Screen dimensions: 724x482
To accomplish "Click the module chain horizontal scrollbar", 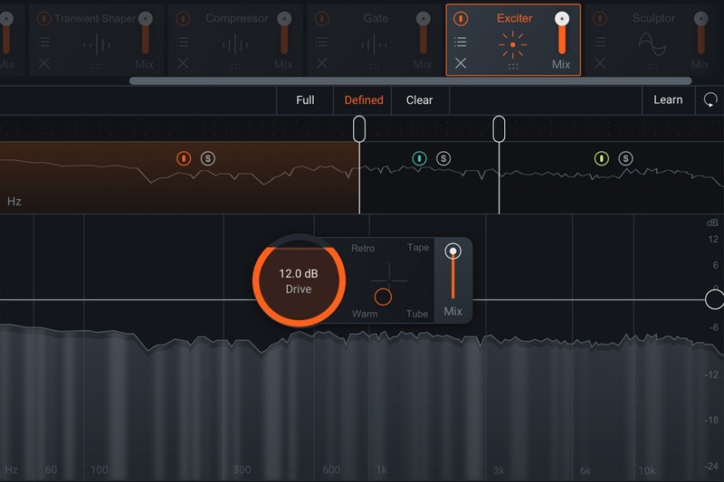I will pyautogui.click(x=411, y=81).
